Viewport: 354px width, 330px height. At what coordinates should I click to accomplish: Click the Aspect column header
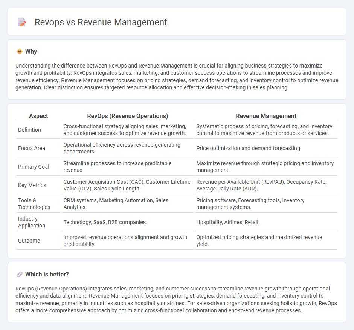38,116
